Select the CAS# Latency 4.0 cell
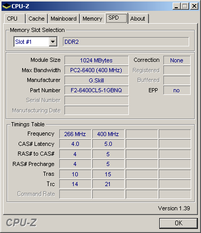The width and height of the screenshot is (201, 233). (75, 144)
